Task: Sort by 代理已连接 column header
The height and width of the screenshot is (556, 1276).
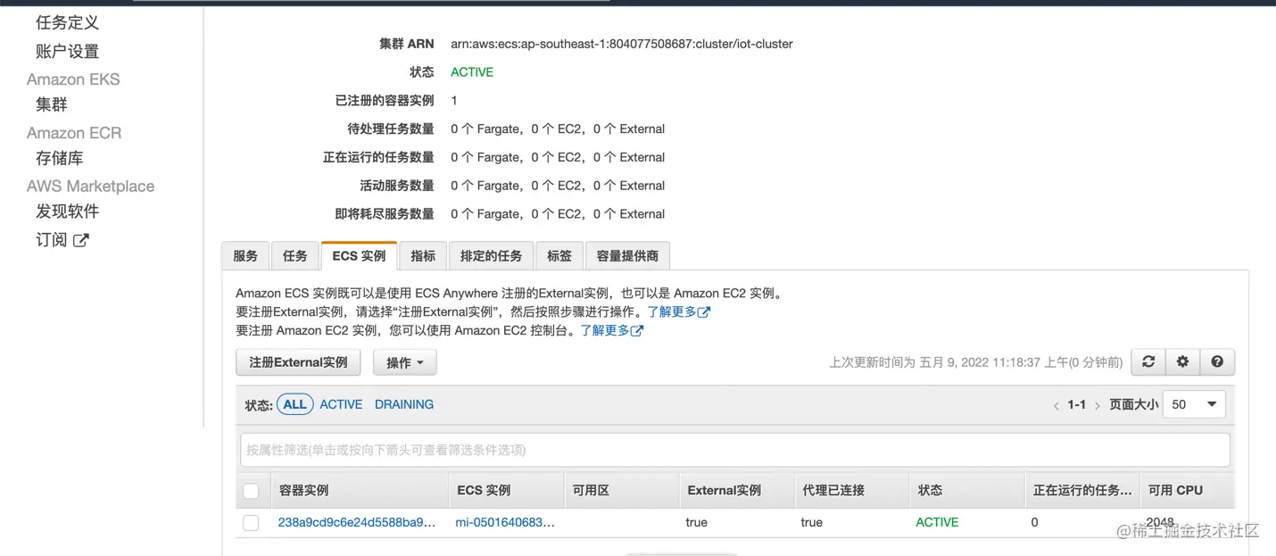Action: 852,491
